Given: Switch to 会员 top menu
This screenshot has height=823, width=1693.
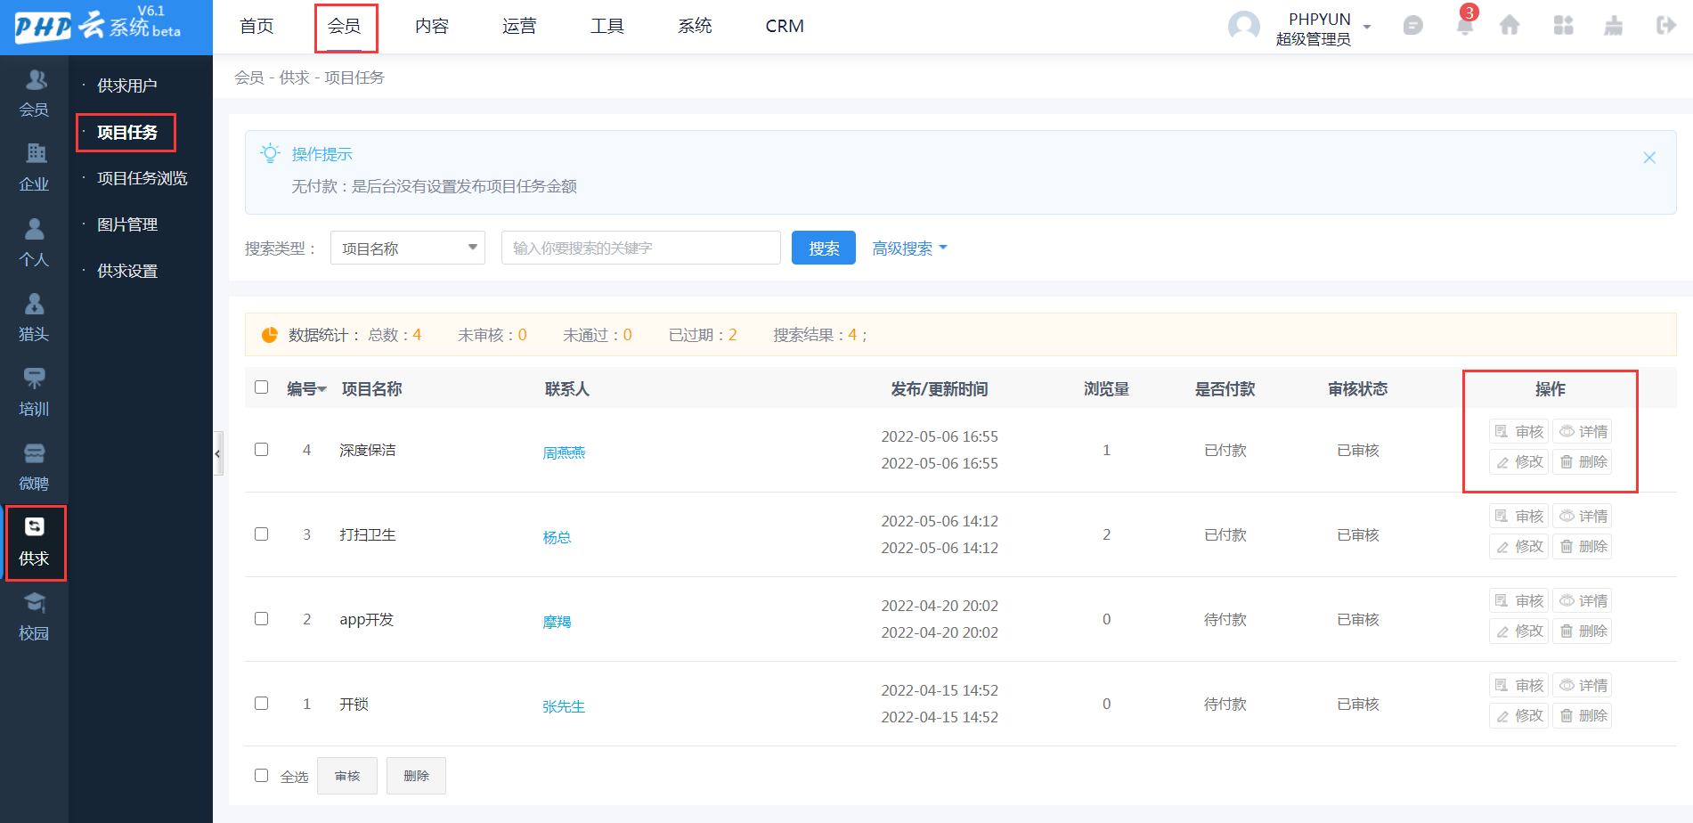Looking at the screenshot, I should pyautogui.click(x=345, y=26).
